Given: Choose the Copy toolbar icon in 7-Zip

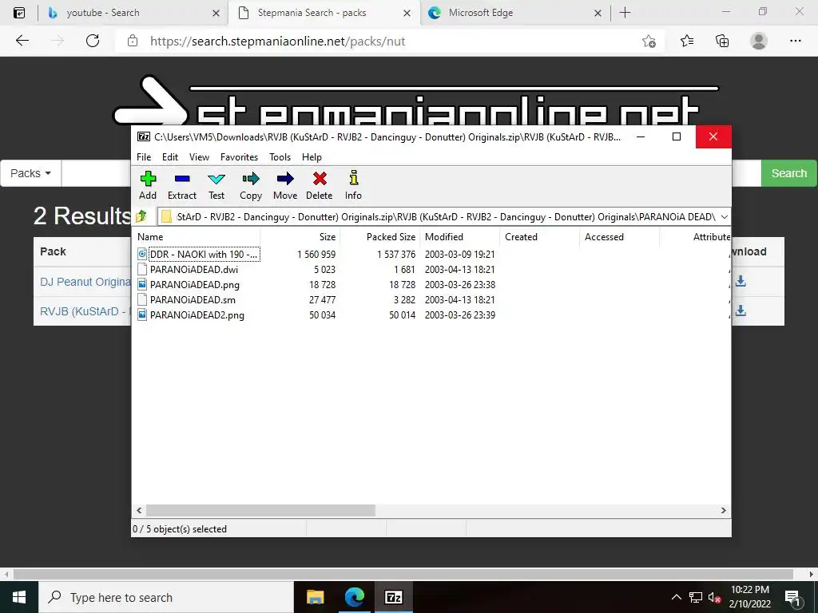Looking at the screenshot, I should click(250, 185).
